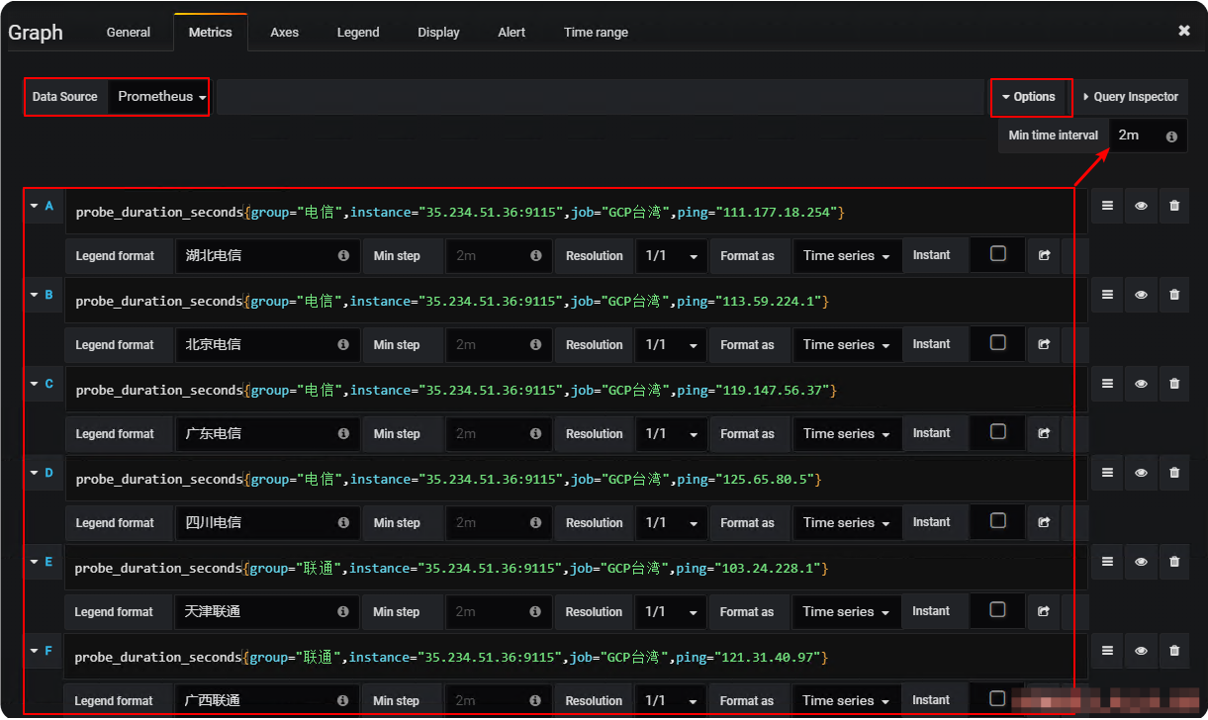Switch to the Axes tab

click(285, 32)
